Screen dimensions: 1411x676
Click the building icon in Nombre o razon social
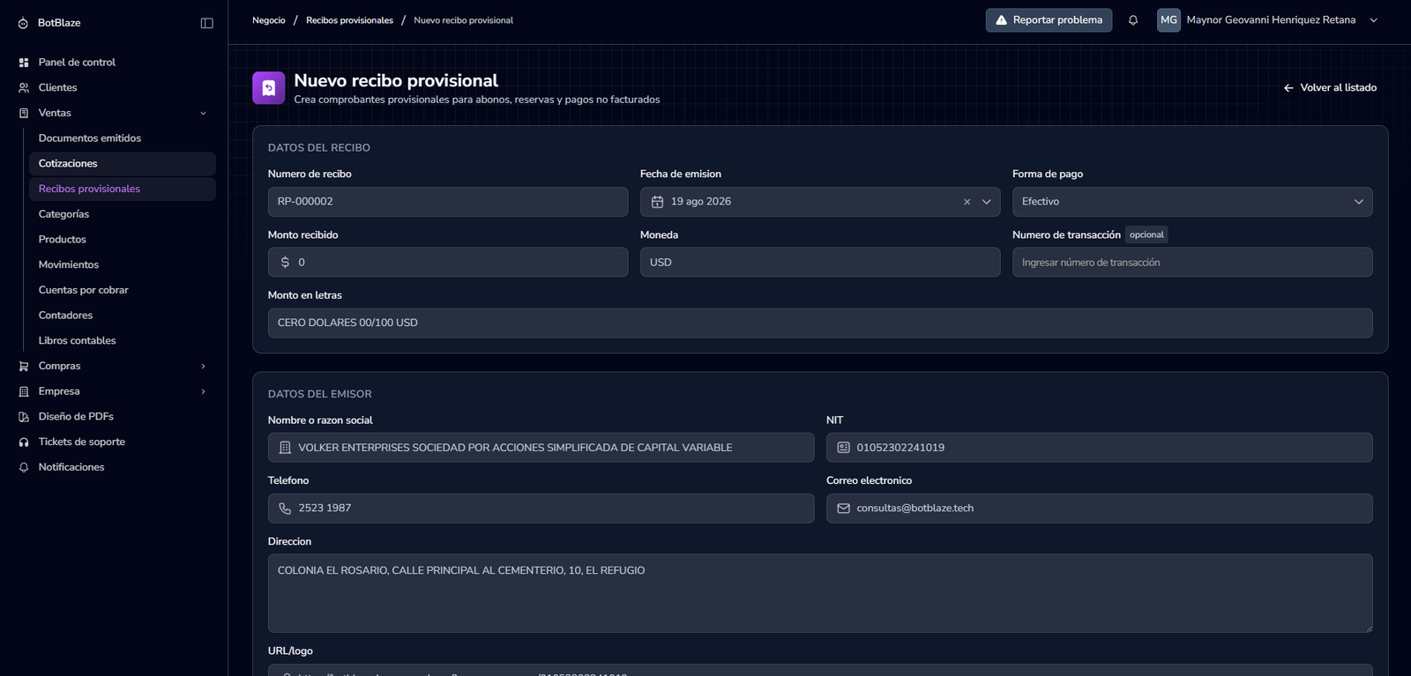[285, 448]
